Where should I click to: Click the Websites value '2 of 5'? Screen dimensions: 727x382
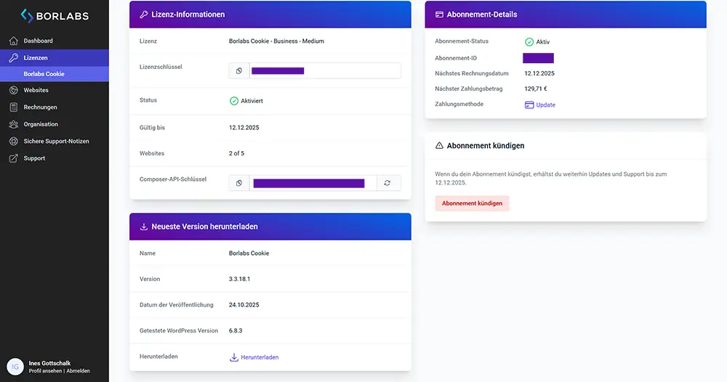(x=236, y=153)
